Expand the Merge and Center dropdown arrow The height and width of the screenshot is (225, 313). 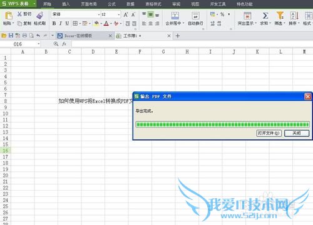click(183, 23)
